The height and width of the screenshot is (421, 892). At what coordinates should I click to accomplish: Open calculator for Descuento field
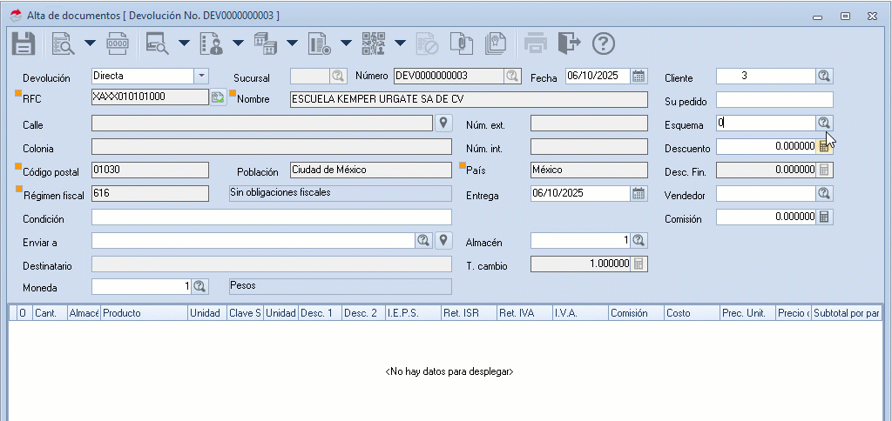(x=824, y=147)
